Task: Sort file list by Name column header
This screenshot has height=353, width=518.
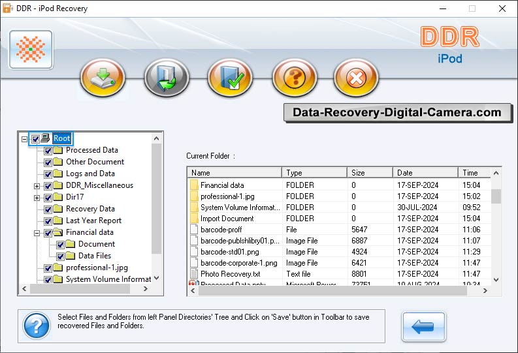Action: pyautogui.click(x=235, y=172)
